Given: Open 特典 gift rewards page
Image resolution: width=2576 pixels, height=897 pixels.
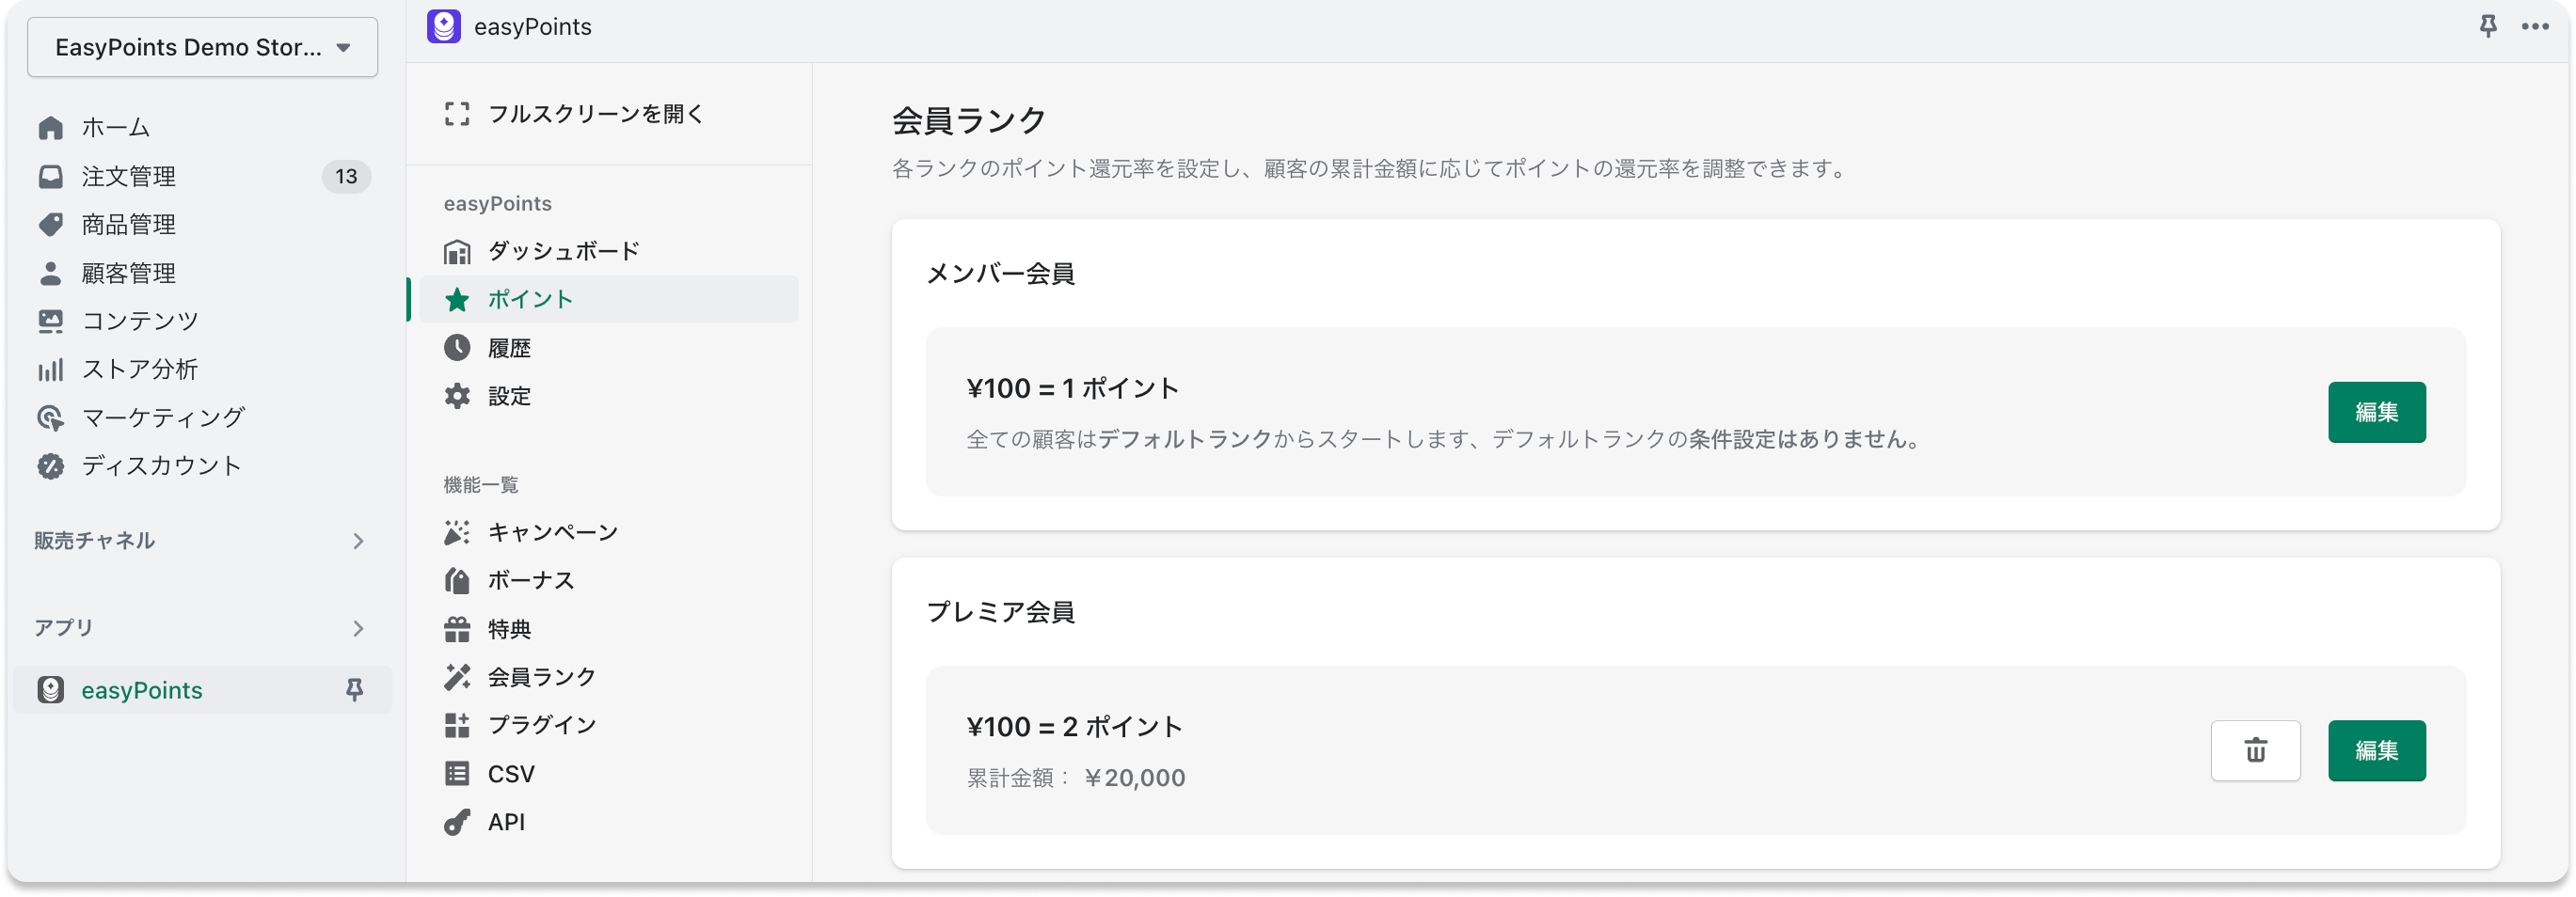Looking at the screenshot, I should point(509,629).
